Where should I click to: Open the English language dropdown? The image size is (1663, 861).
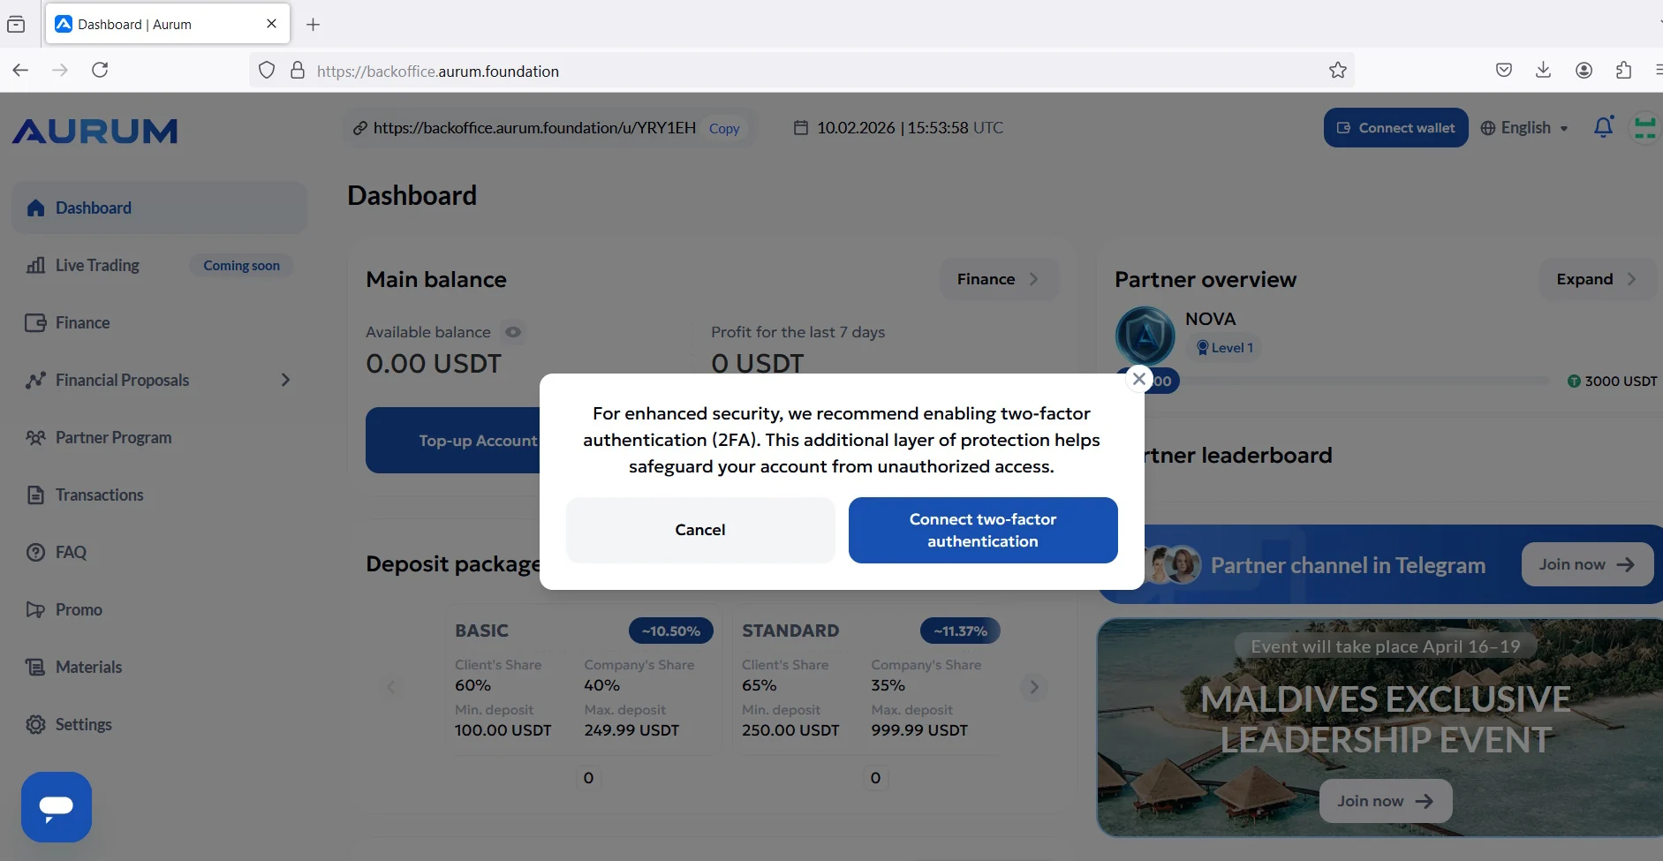pyautogui.click(x=1525, y=128)
